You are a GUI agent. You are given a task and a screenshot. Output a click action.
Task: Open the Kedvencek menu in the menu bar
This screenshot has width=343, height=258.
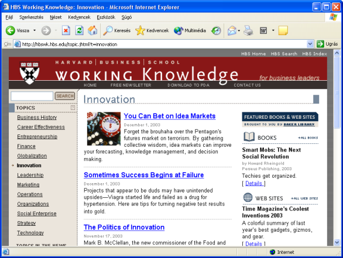coord(79,17)
